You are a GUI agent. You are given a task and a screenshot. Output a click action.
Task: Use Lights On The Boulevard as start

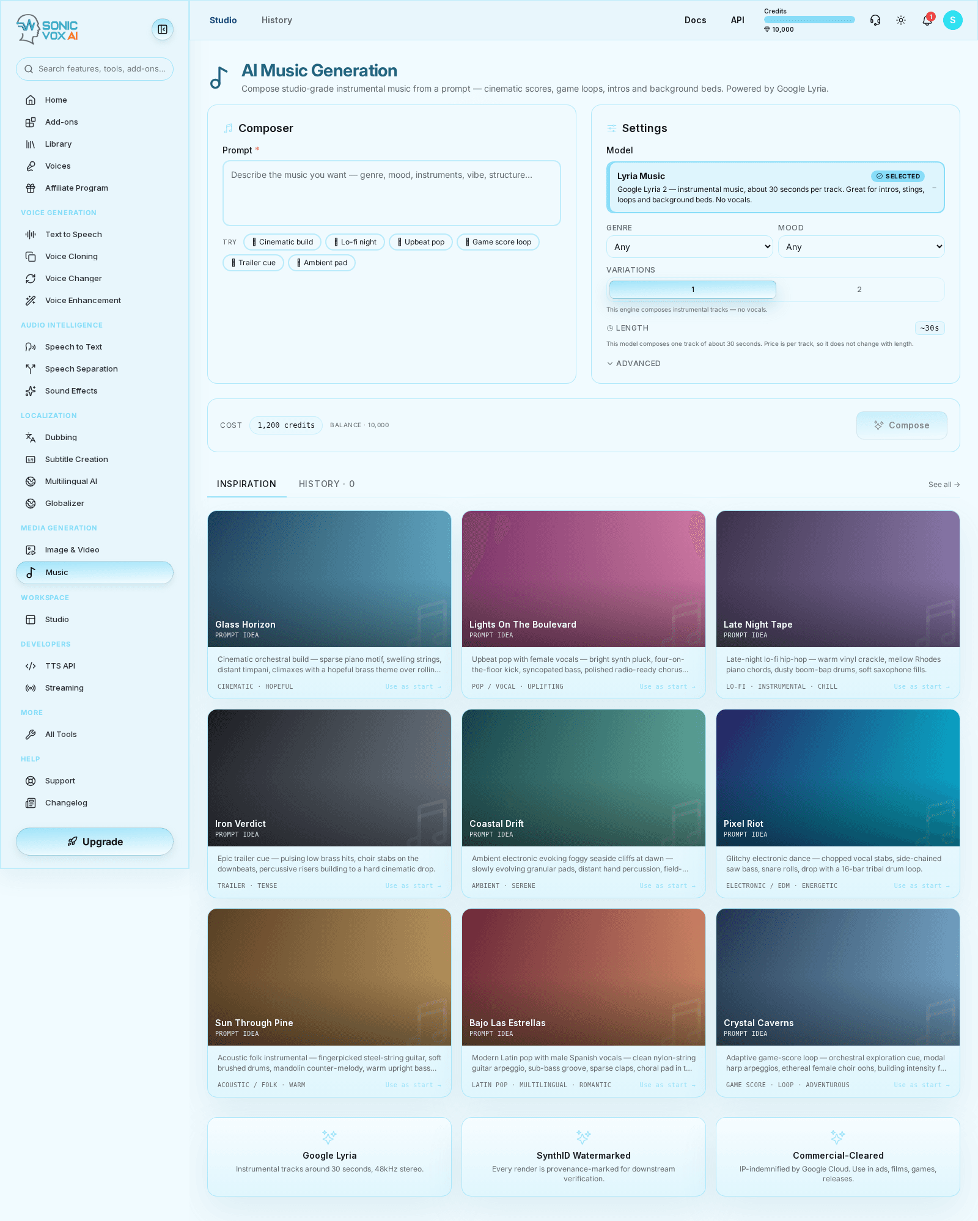(x=667, y=687)
